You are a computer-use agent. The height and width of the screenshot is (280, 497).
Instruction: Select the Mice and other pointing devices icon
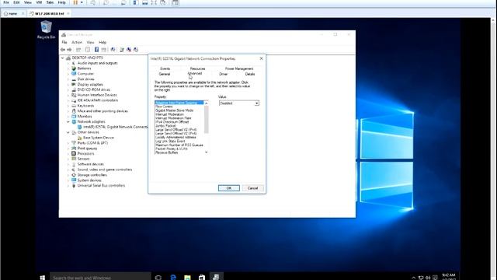(74, 111)
